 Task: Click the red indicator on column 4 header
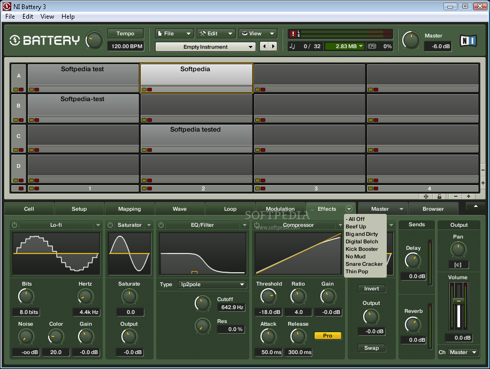click(376, 188)
